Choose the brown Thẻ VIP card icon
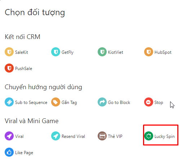Screen dimensions: 182x161 point(102,136)
